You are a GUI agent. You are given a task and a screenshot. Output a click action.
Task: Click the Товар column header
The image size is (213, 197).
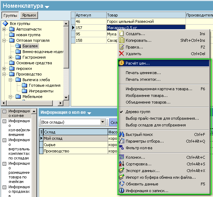tap(146, 15)
